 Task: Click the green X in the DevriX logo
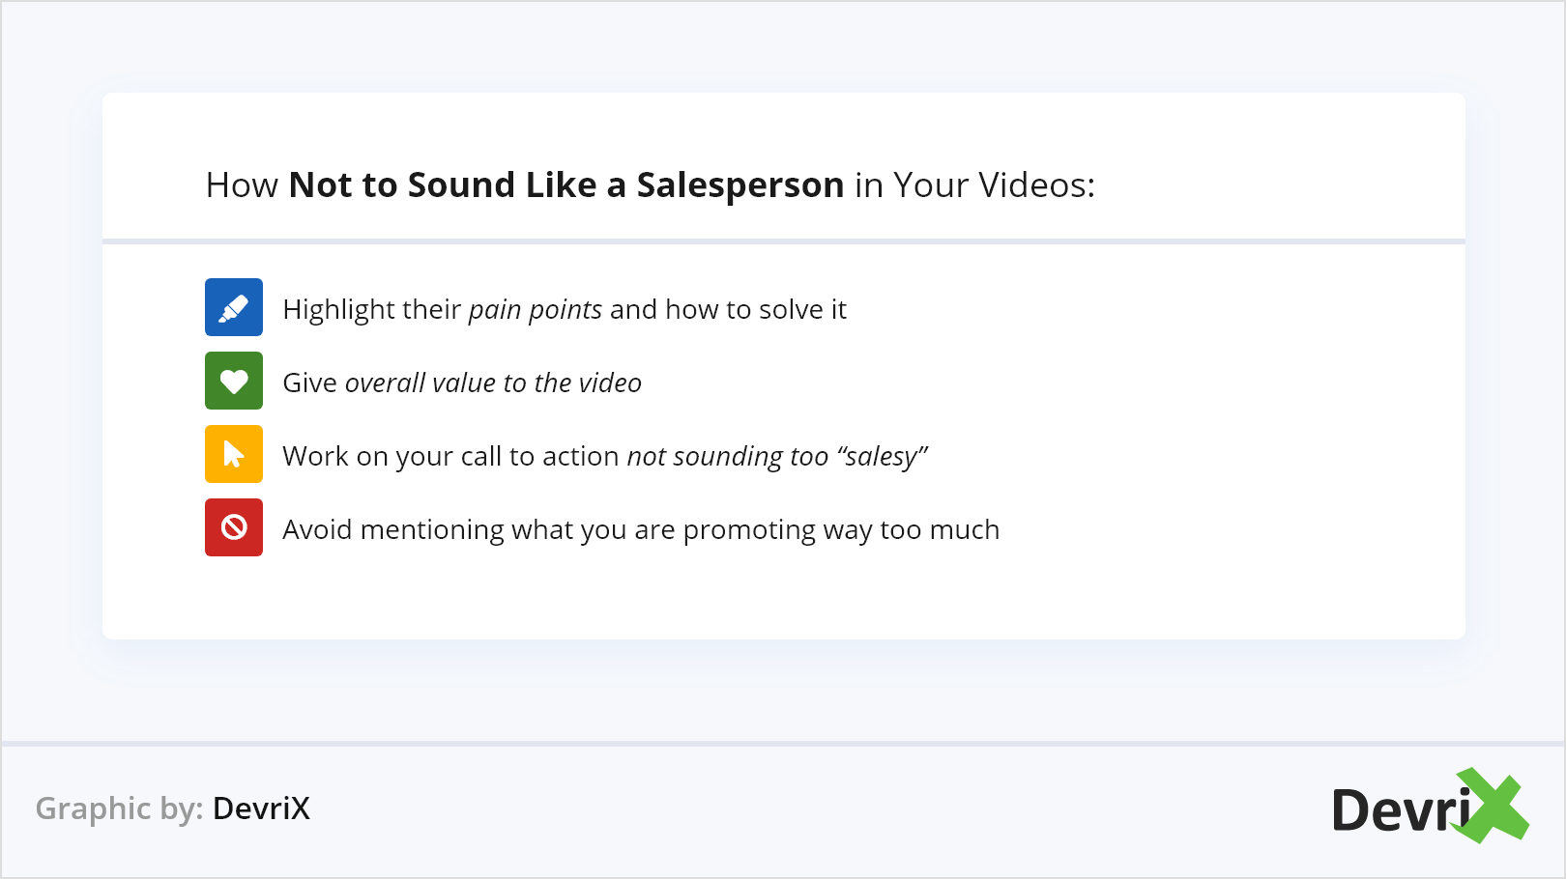point(1493,805)
